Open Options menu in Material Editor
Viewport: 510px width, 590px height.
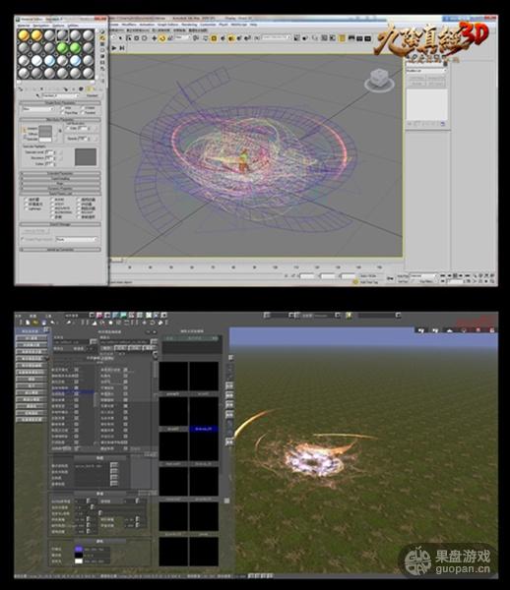(58, 26)
